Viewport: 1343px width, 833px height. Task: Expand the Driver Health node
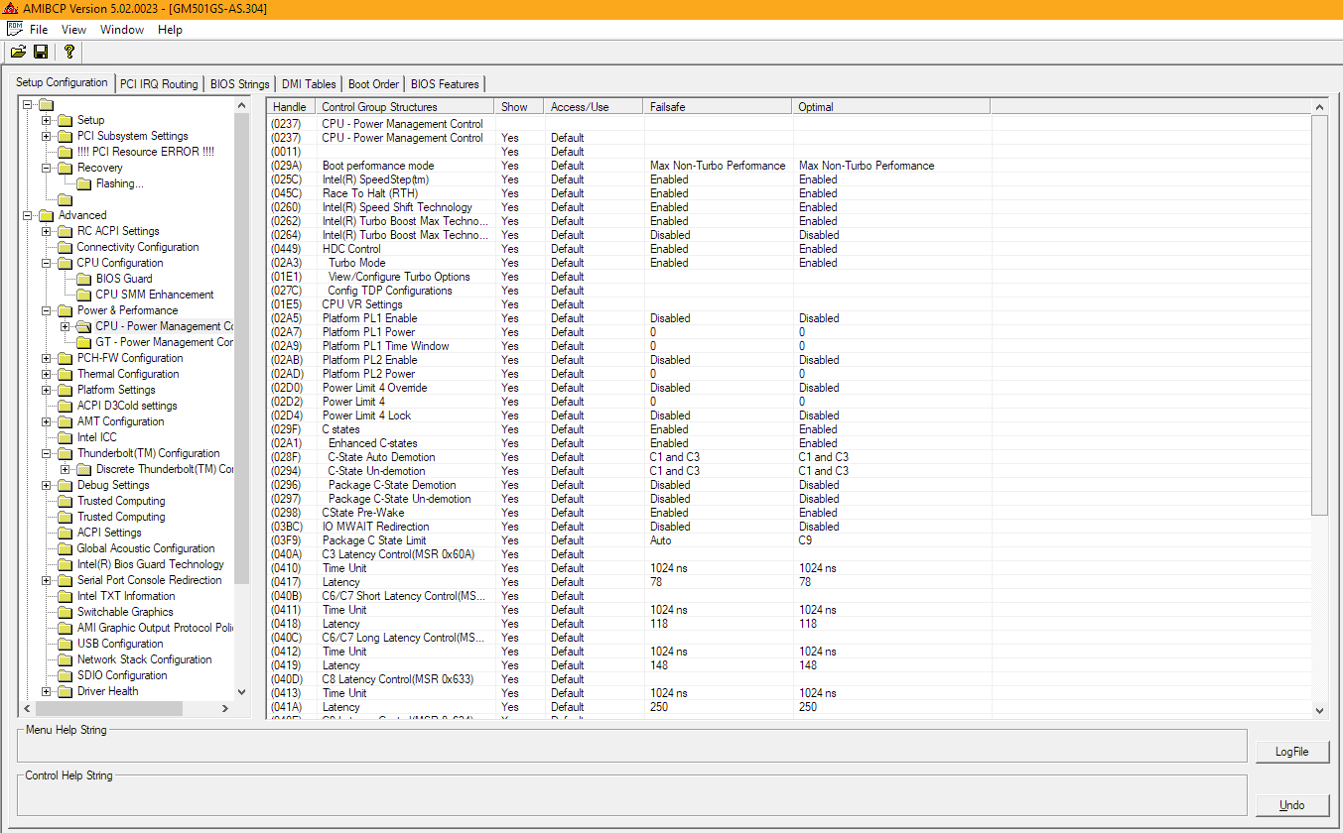(46, 691)
